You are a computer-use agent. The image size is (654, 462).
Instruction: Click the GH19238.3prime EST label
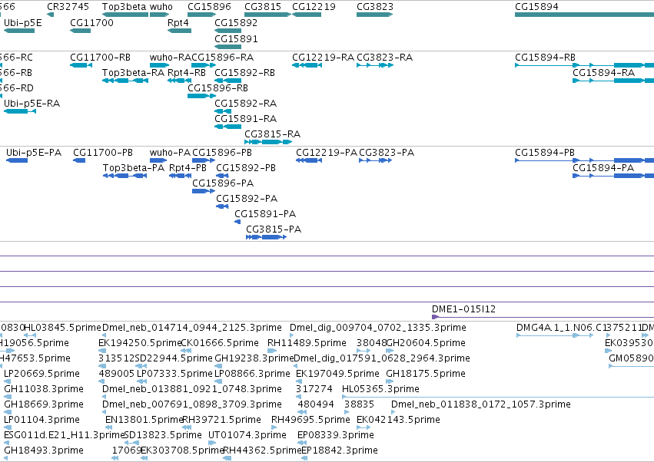click(x=254, y=358)
